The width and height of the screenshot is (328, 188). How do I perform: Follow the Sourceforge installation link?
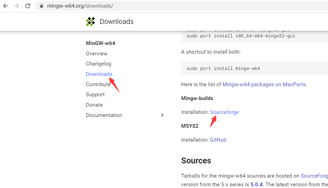[x=224, y=112]
